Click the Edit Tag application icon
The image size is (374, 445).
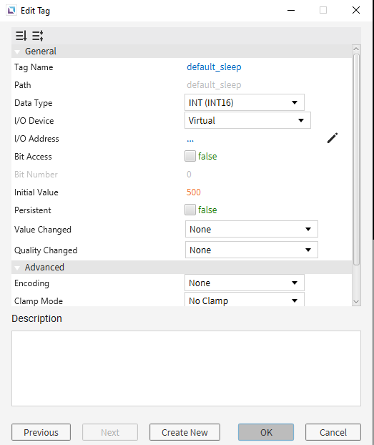pyautogui.click(x=11, y=11)
